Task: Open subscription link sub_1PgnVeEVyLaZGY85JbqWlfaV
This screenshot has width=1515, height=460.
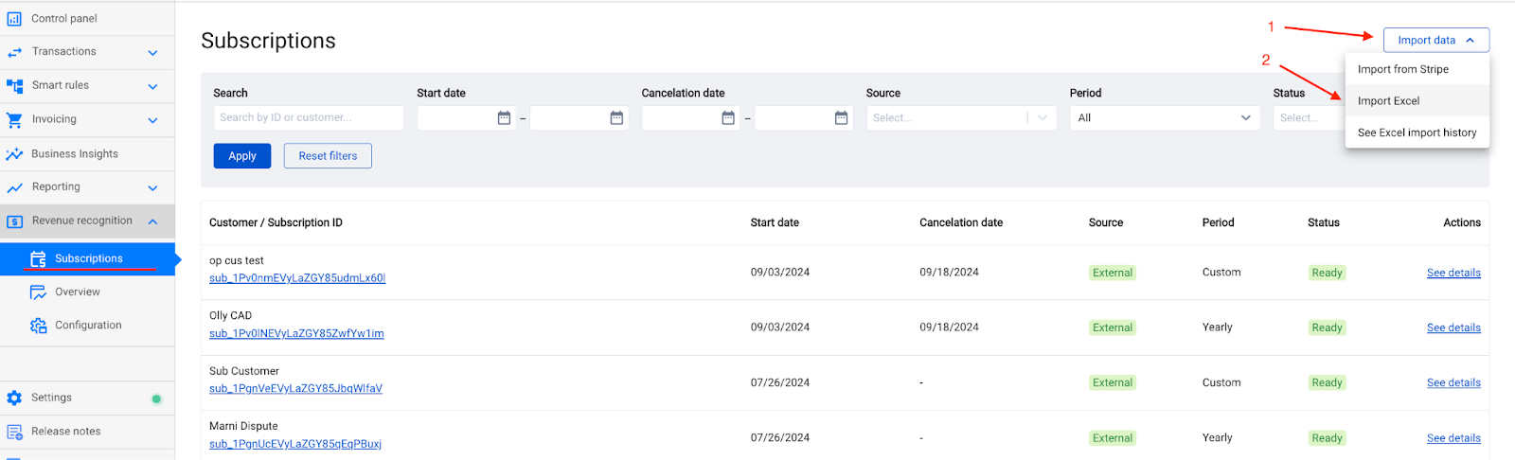Action: [295, 388]
